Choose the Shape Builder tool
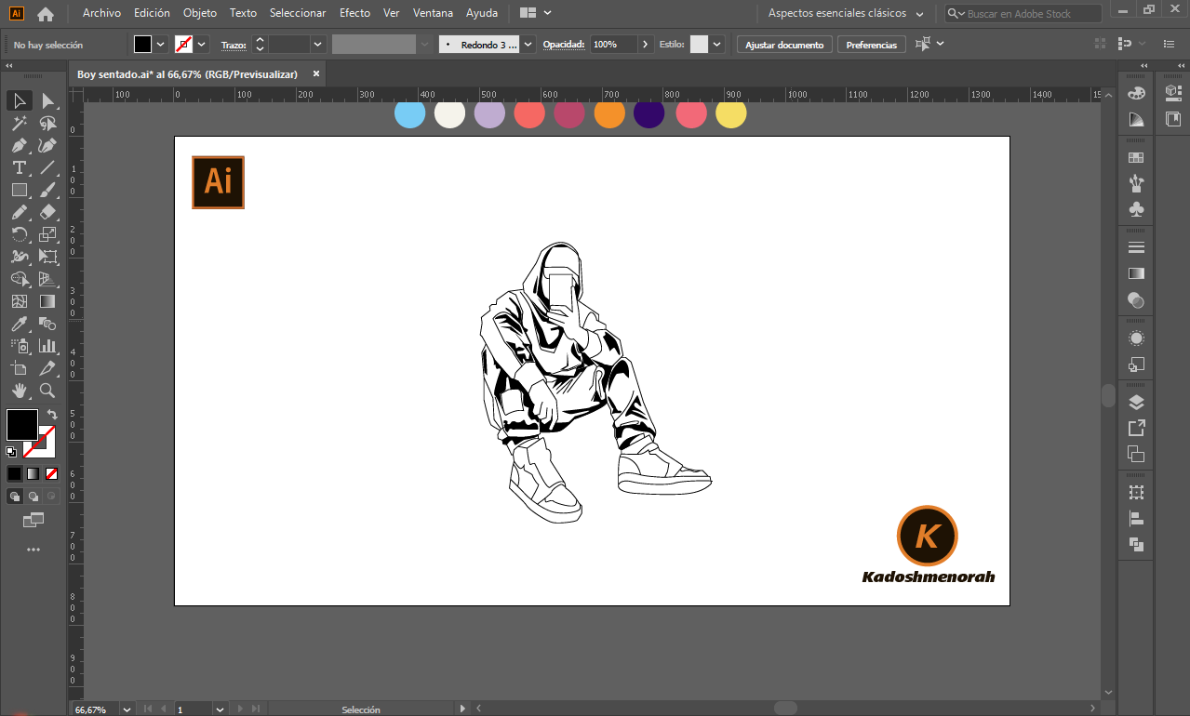Image resolution: width=1190 pixels, height=716 pixels. (x=20, y=279)
